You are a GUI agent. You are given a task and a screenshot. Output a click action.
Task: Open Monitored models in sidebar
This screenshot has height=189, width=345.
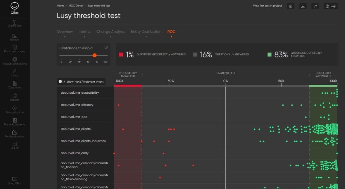tap(15, 49)
